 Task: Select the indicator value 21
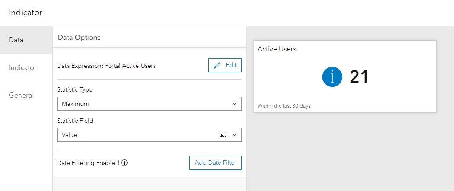[x=359, y=77]
